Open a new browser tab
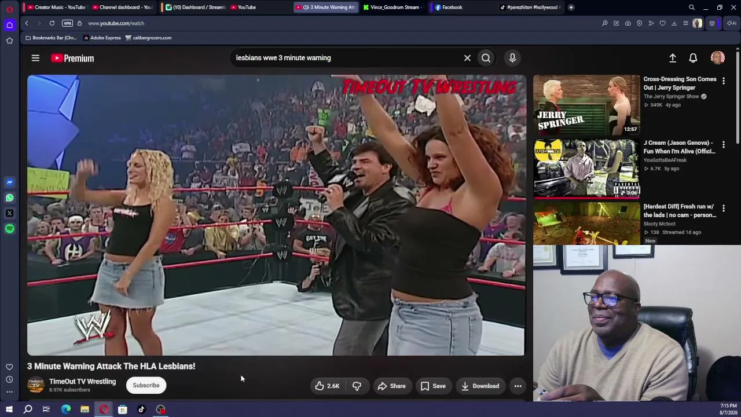This screenshot has height=417, width=741. point(571,7)
